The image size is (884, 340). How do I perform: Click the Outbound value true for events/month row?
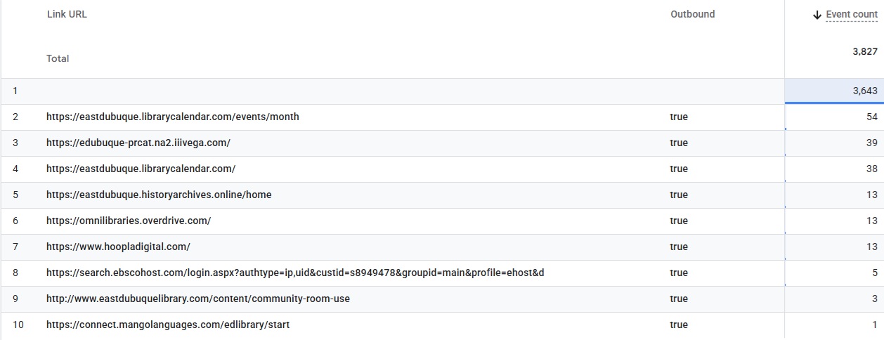679,117
